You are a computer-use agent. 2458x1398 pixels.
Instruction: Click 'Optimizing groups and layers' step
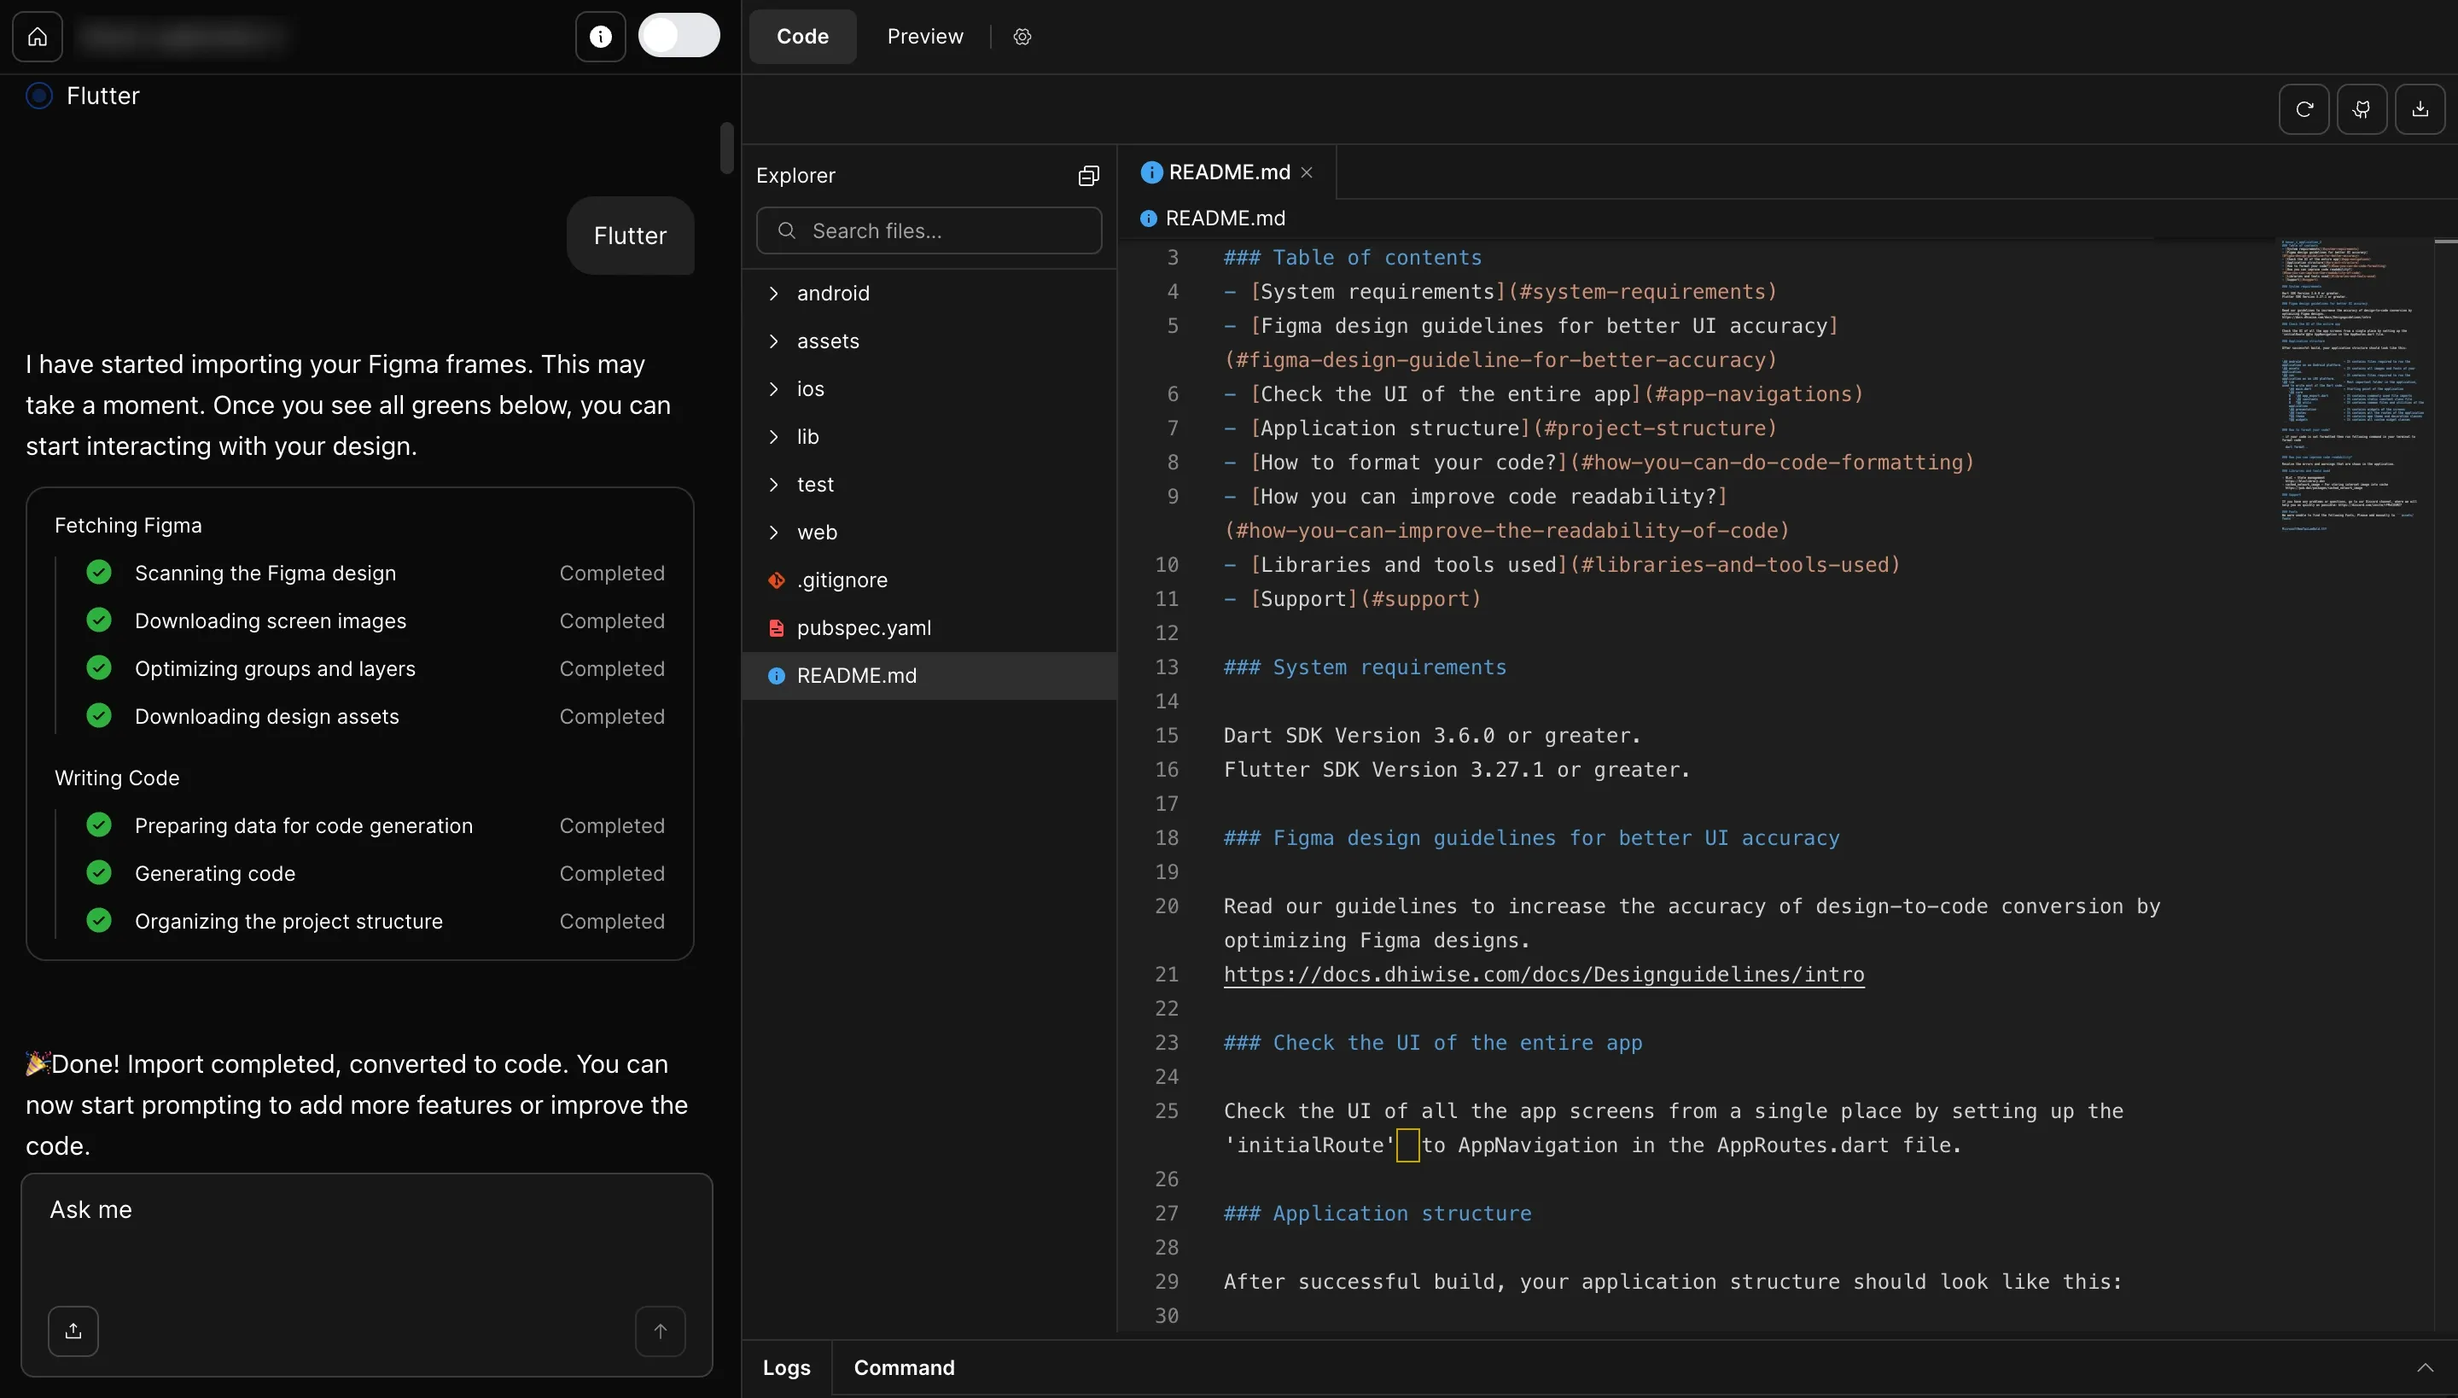pos(276,669)
